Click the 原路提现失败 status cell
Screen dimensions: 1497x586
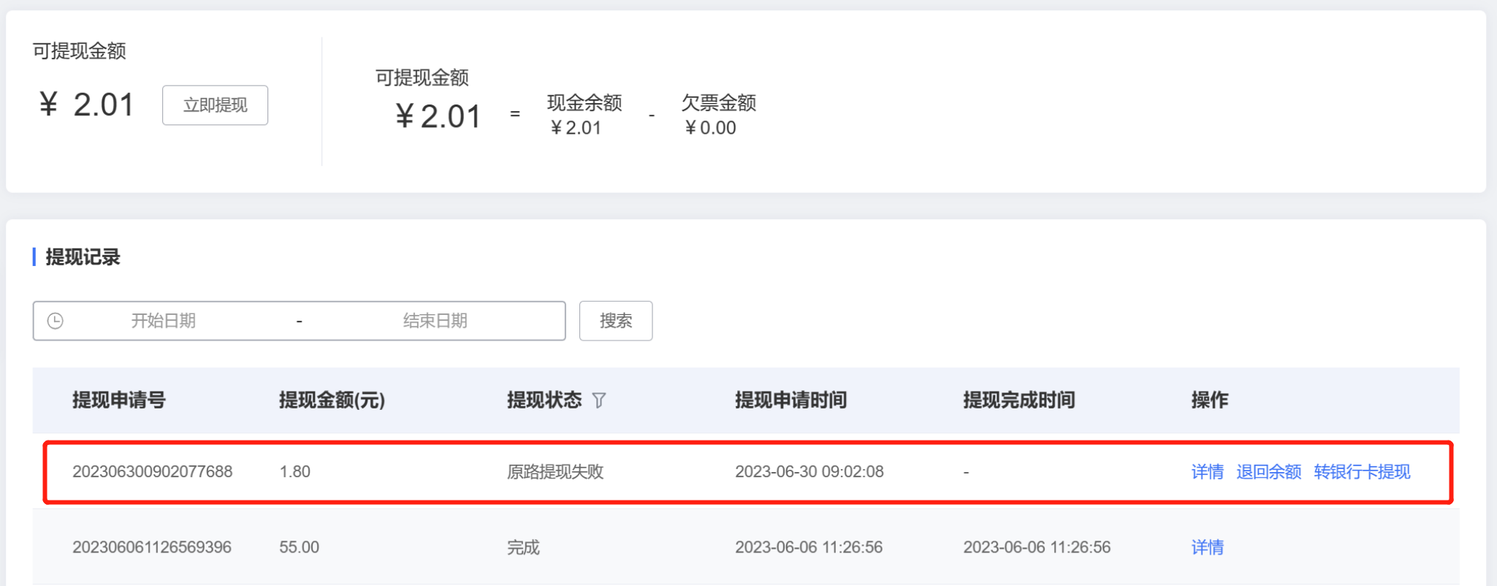click(x=555, y=472)
